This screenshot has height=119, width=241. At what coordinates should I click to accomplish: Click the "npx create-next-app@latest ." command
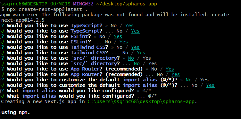pos(47,10)
